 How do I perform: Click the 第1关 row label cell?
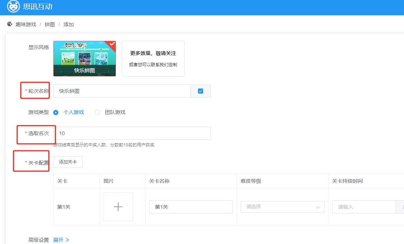(x=64, y=207)
